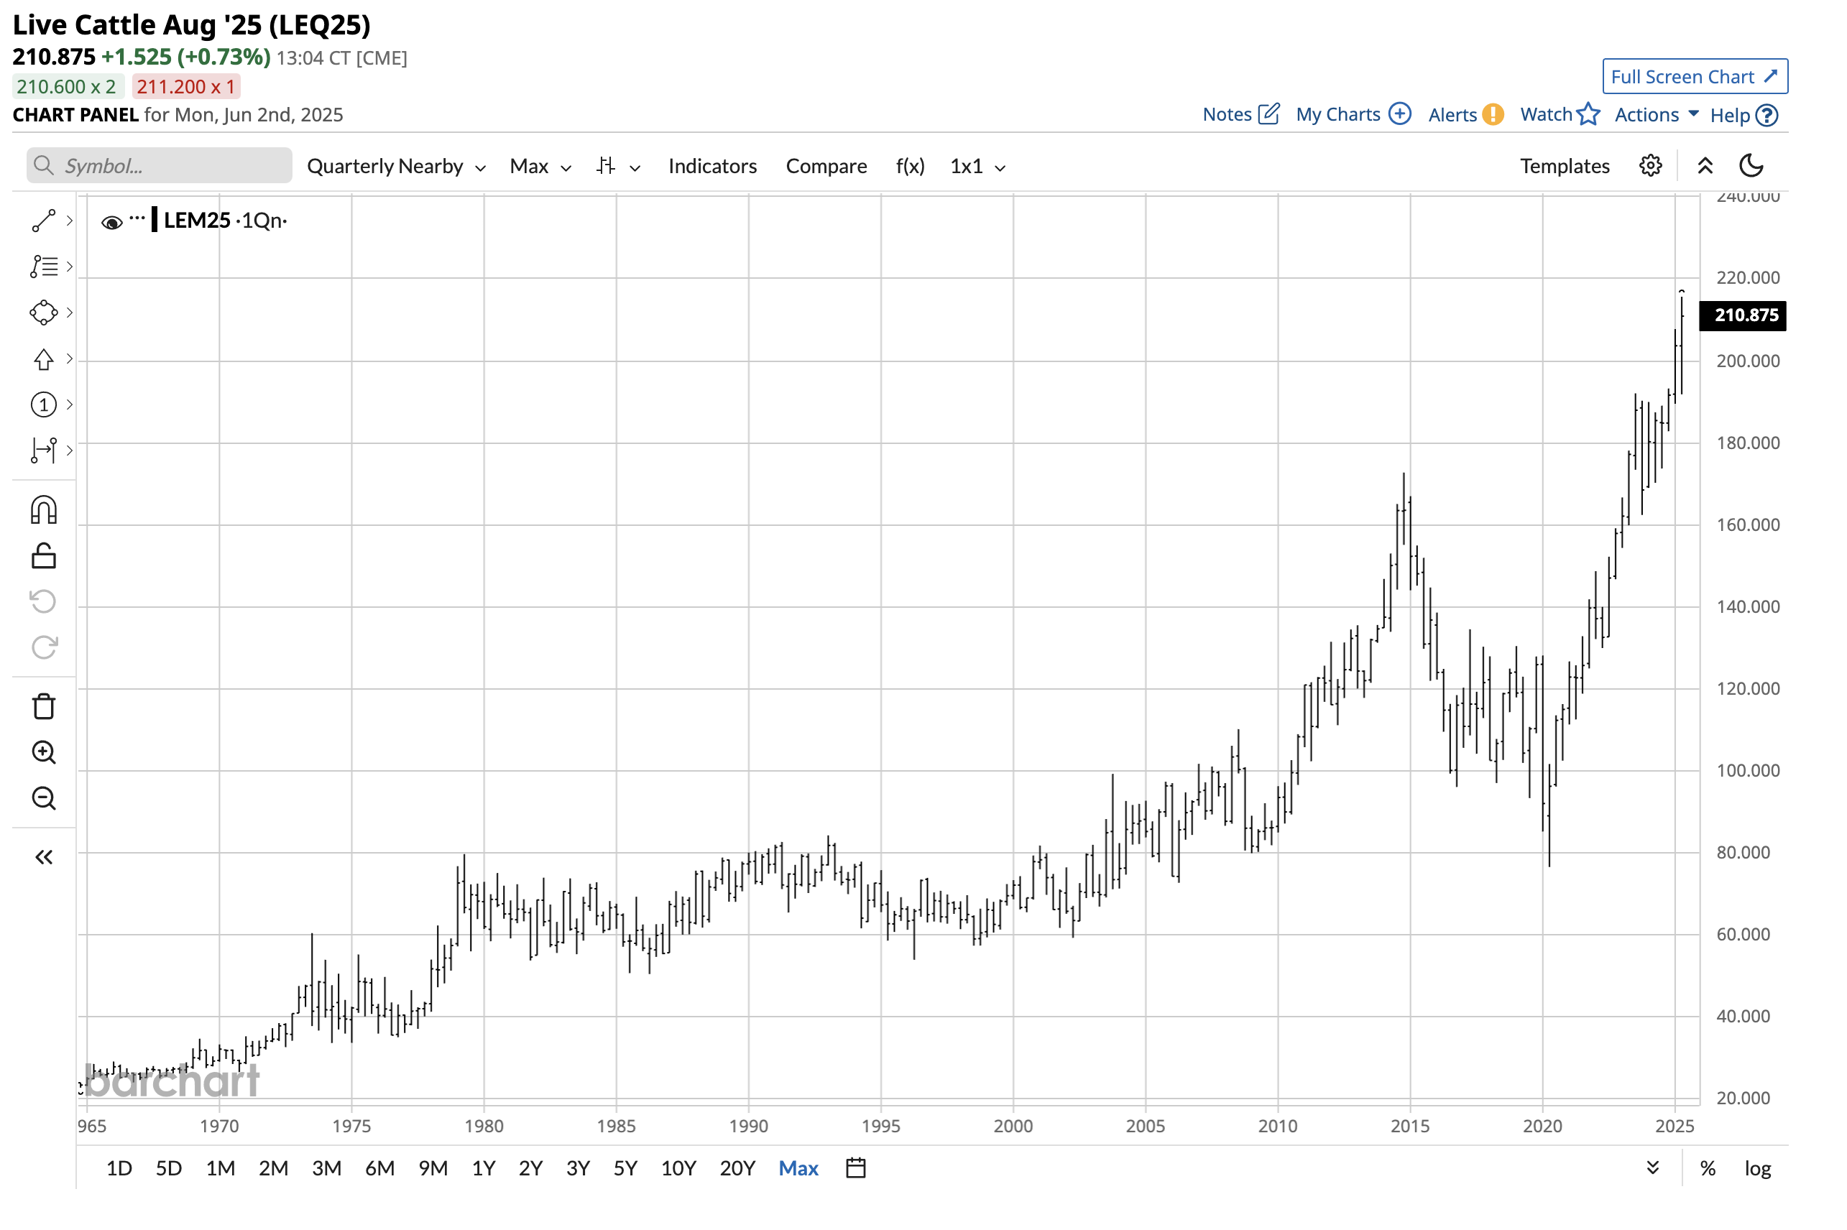Toggle dark mode moon icon

[1751, 165]
